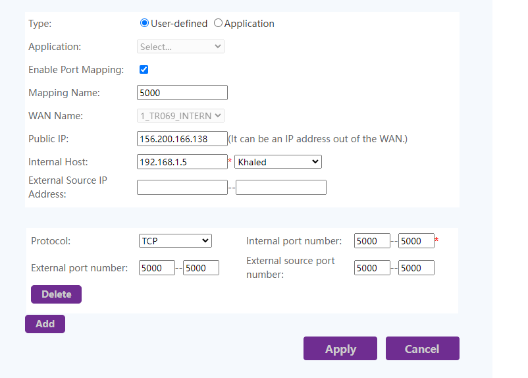Click the internal port number start field
This screenshot has width=528, height=378.
[x=372, y=241]
